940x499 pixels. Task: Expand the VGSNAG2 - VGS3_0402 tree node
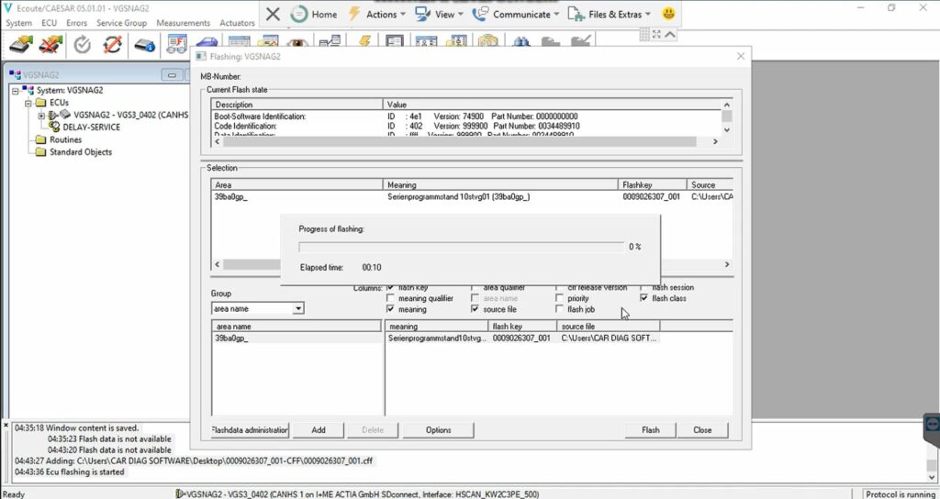click(x=41, y=116)
